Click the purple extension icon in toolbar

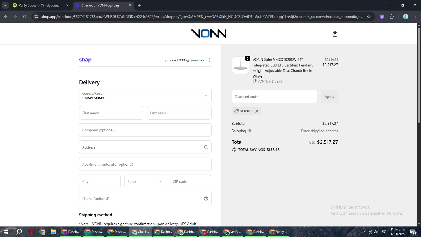click(382, 17)
